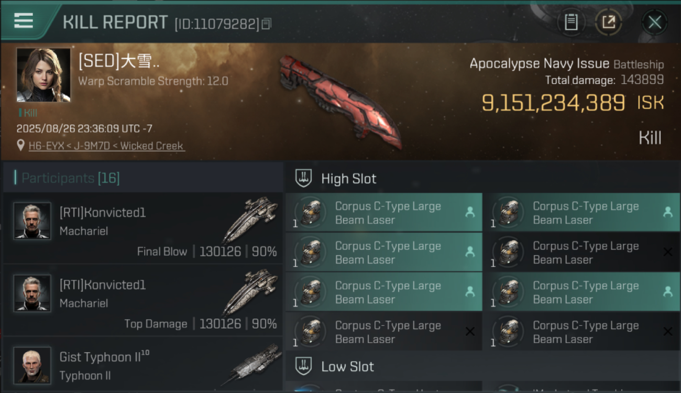This screenshot has width=681, height=393.
Task: Open the hamburger menu icon
Action: click(24, 20)
